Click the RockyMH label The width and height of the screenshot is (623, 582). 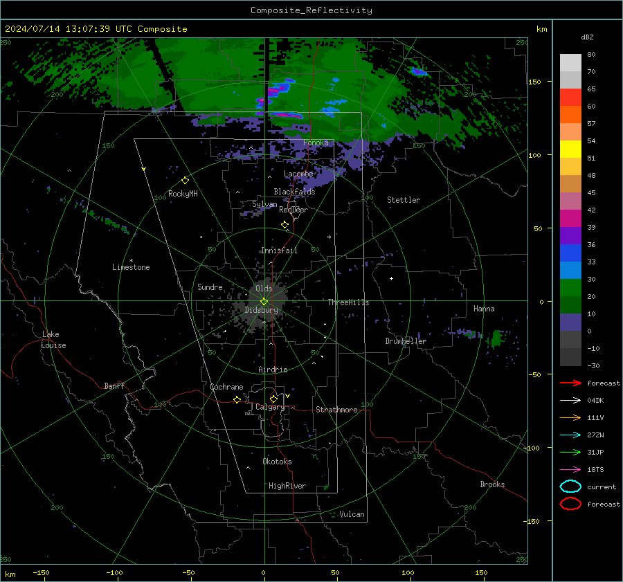(183, 194)
